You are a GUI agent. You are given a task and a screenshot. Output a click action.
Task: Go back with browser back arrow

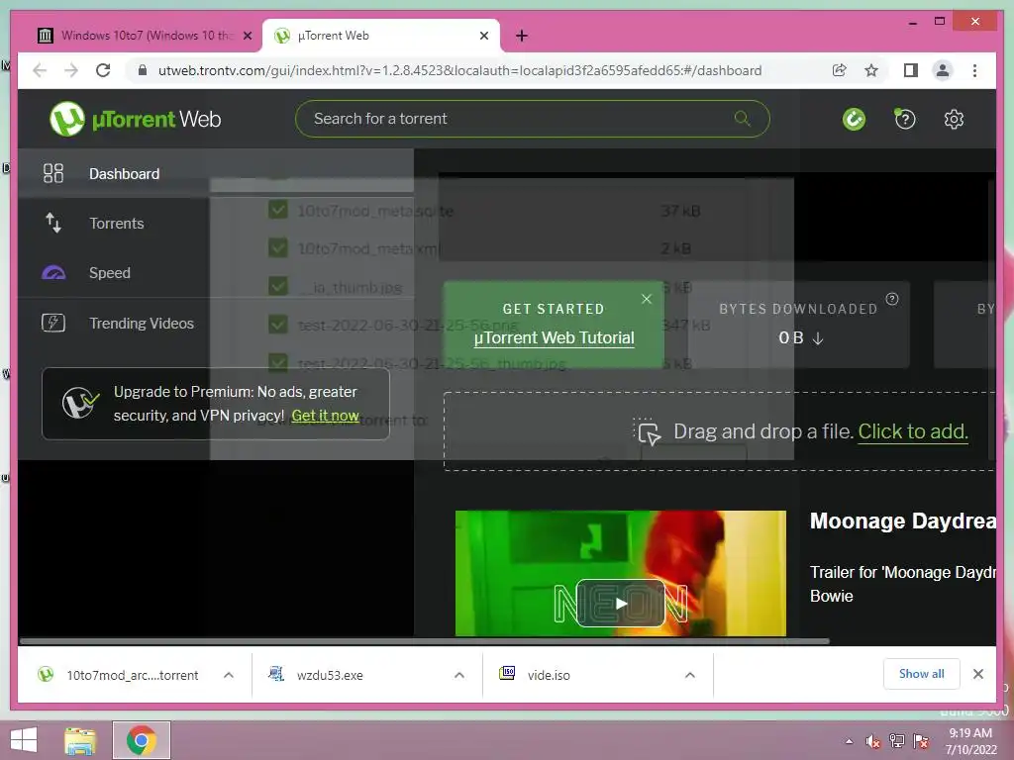point(40,70)
